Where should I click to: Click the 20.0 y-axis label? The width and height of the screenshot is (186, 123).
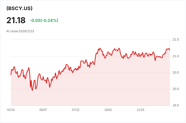(x=176, y=89)
